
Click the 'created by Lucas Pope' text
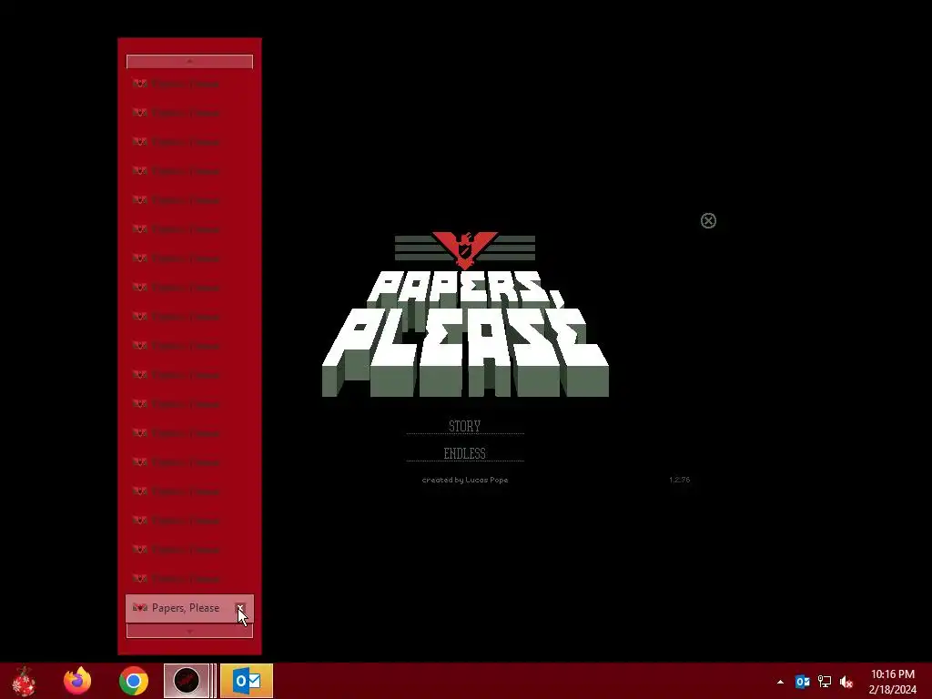(x=465, y=480)
